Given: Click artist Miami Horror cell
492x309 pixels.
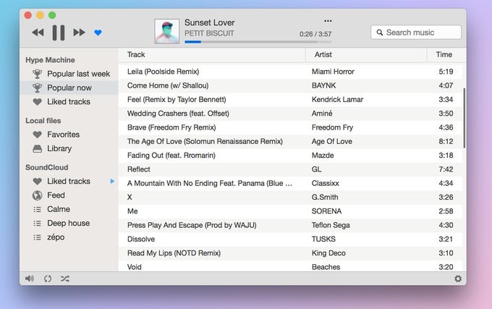Looking at the screenshot, I should pos(333,72).
